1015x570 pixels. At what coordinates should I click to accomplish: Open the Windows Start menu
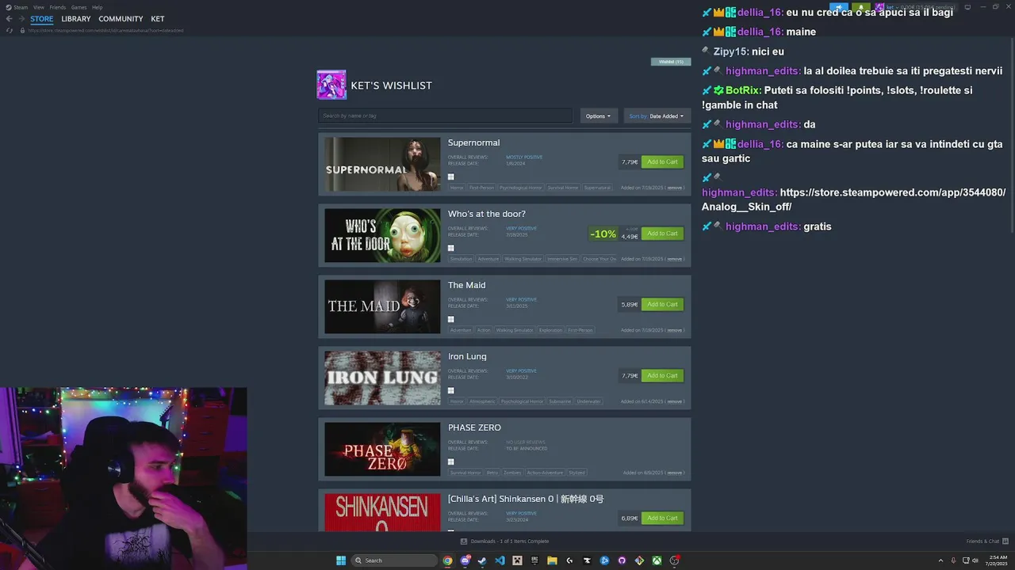coord(341,560)
